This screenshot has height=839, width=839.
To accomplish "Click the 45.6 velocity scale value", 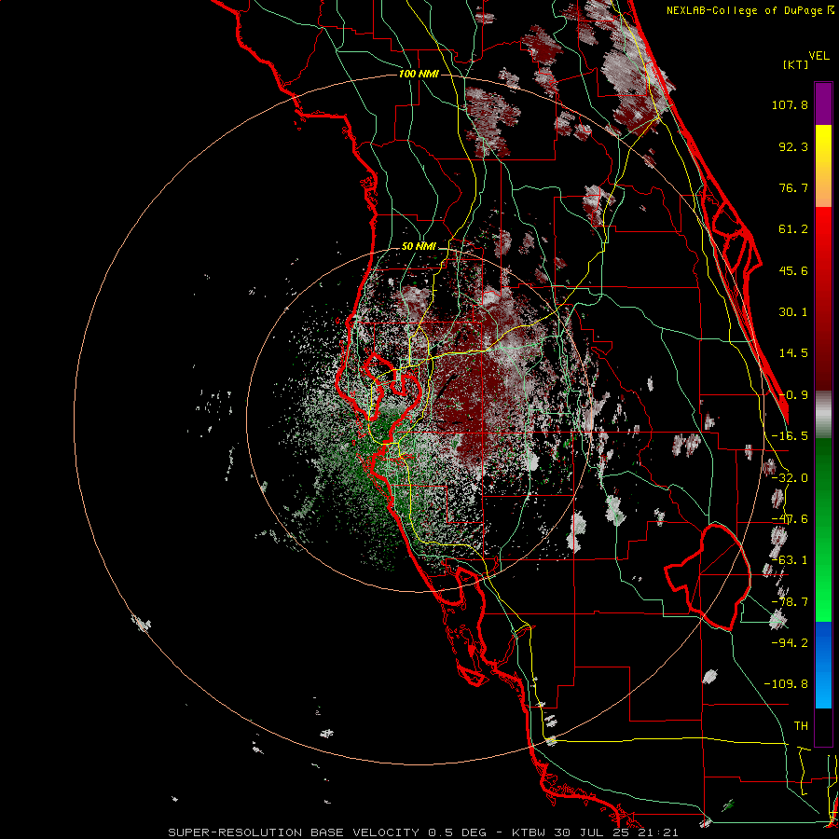I will coord(793,270).
